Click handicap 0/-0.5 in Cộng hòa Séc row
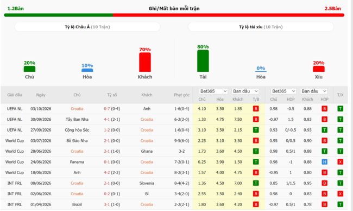 291,130
